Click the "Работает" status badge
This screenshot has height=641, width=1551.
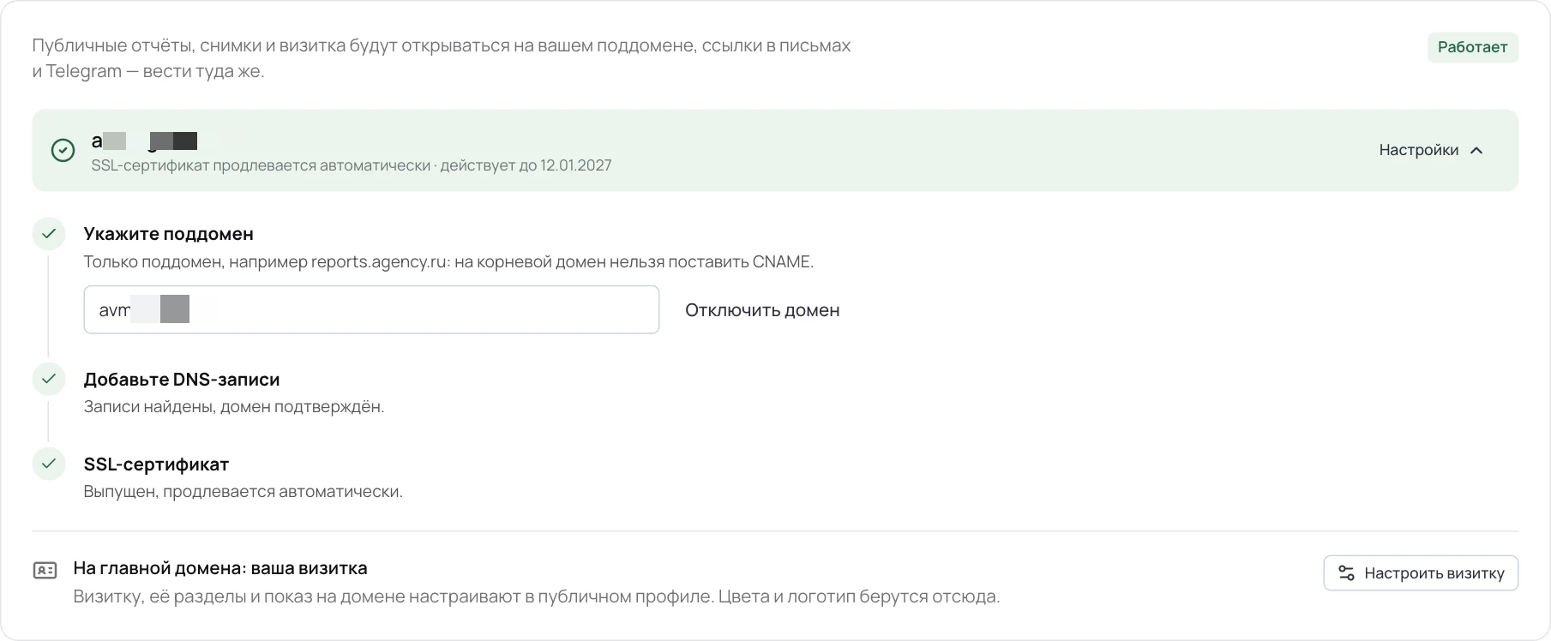coord(1472,47)
